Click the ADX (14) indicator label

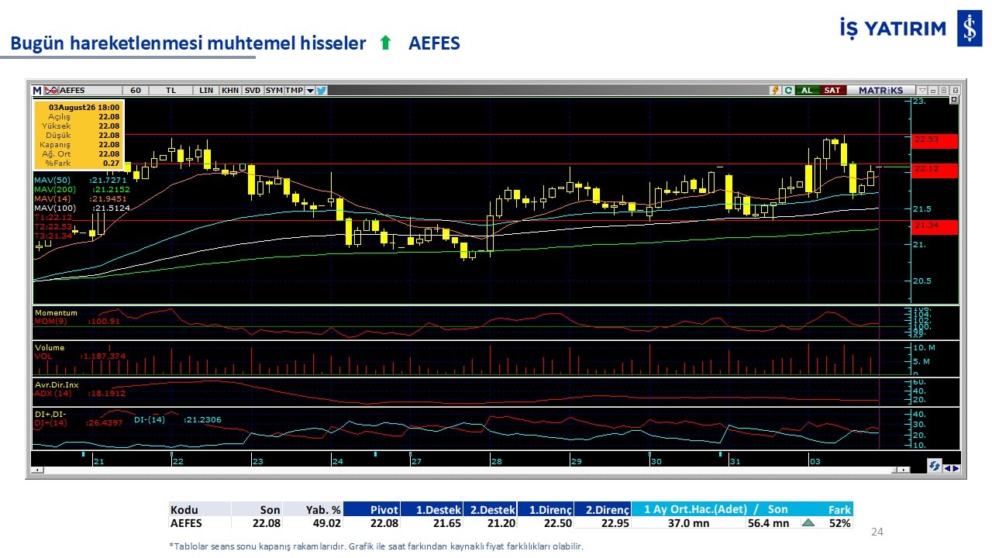(x=53, y=394)
